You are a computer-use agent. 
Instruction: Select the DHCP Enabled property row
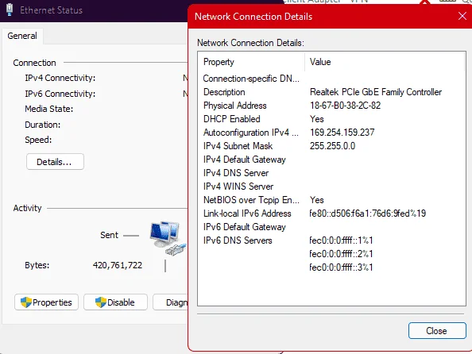point(331,119)
